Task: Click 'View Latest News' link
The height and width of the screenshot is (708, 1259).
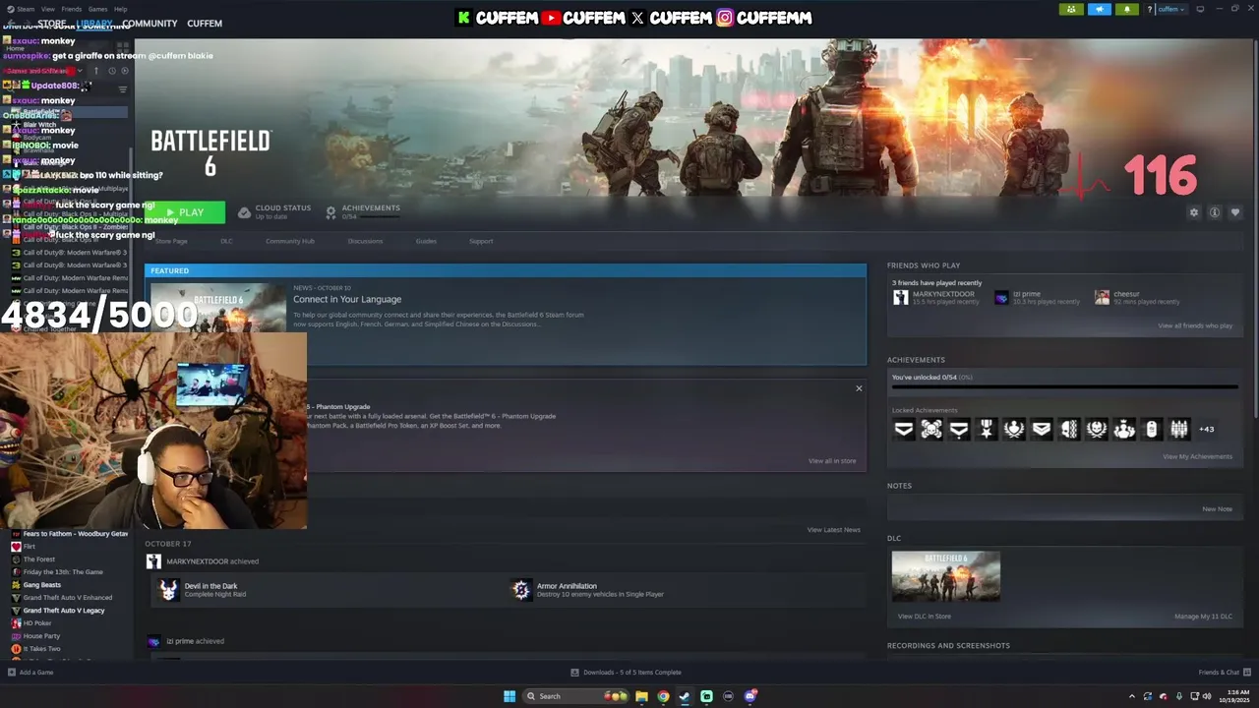Action: 834,530
